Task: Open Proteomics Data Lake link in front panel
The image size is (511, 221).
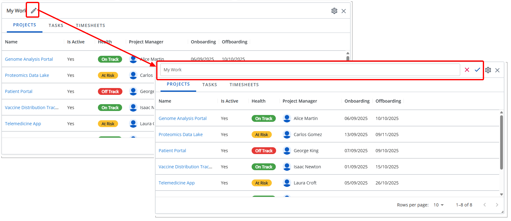Action: click(x=181, y=135)
